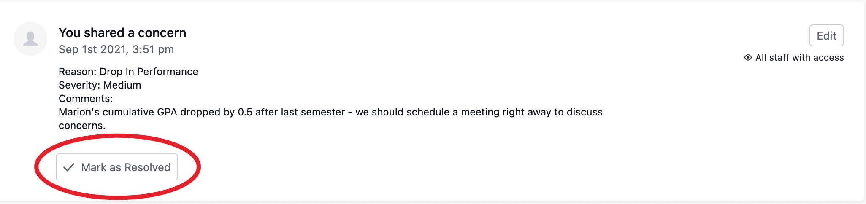
Task: Click "concerns." on the last comment line
Action: (82, 126)
